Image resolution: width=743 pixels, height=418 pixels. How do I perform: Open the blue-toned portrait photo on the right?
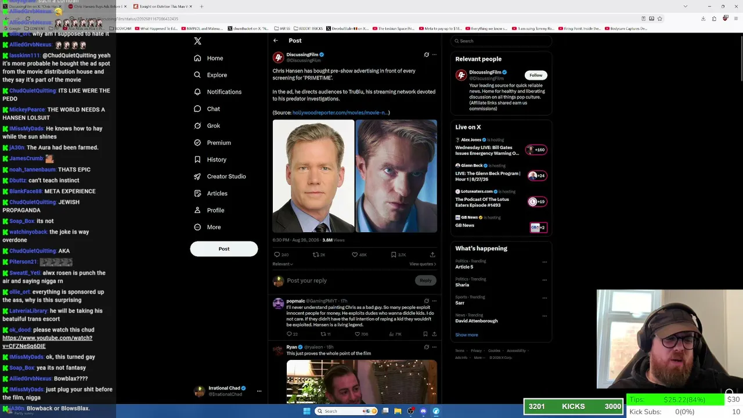pyautogui.click(x=396, y=176)
